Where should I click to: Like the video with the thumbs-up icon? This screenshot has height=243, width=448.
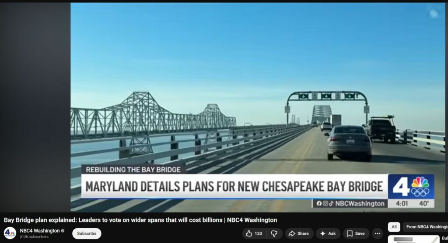249,233
